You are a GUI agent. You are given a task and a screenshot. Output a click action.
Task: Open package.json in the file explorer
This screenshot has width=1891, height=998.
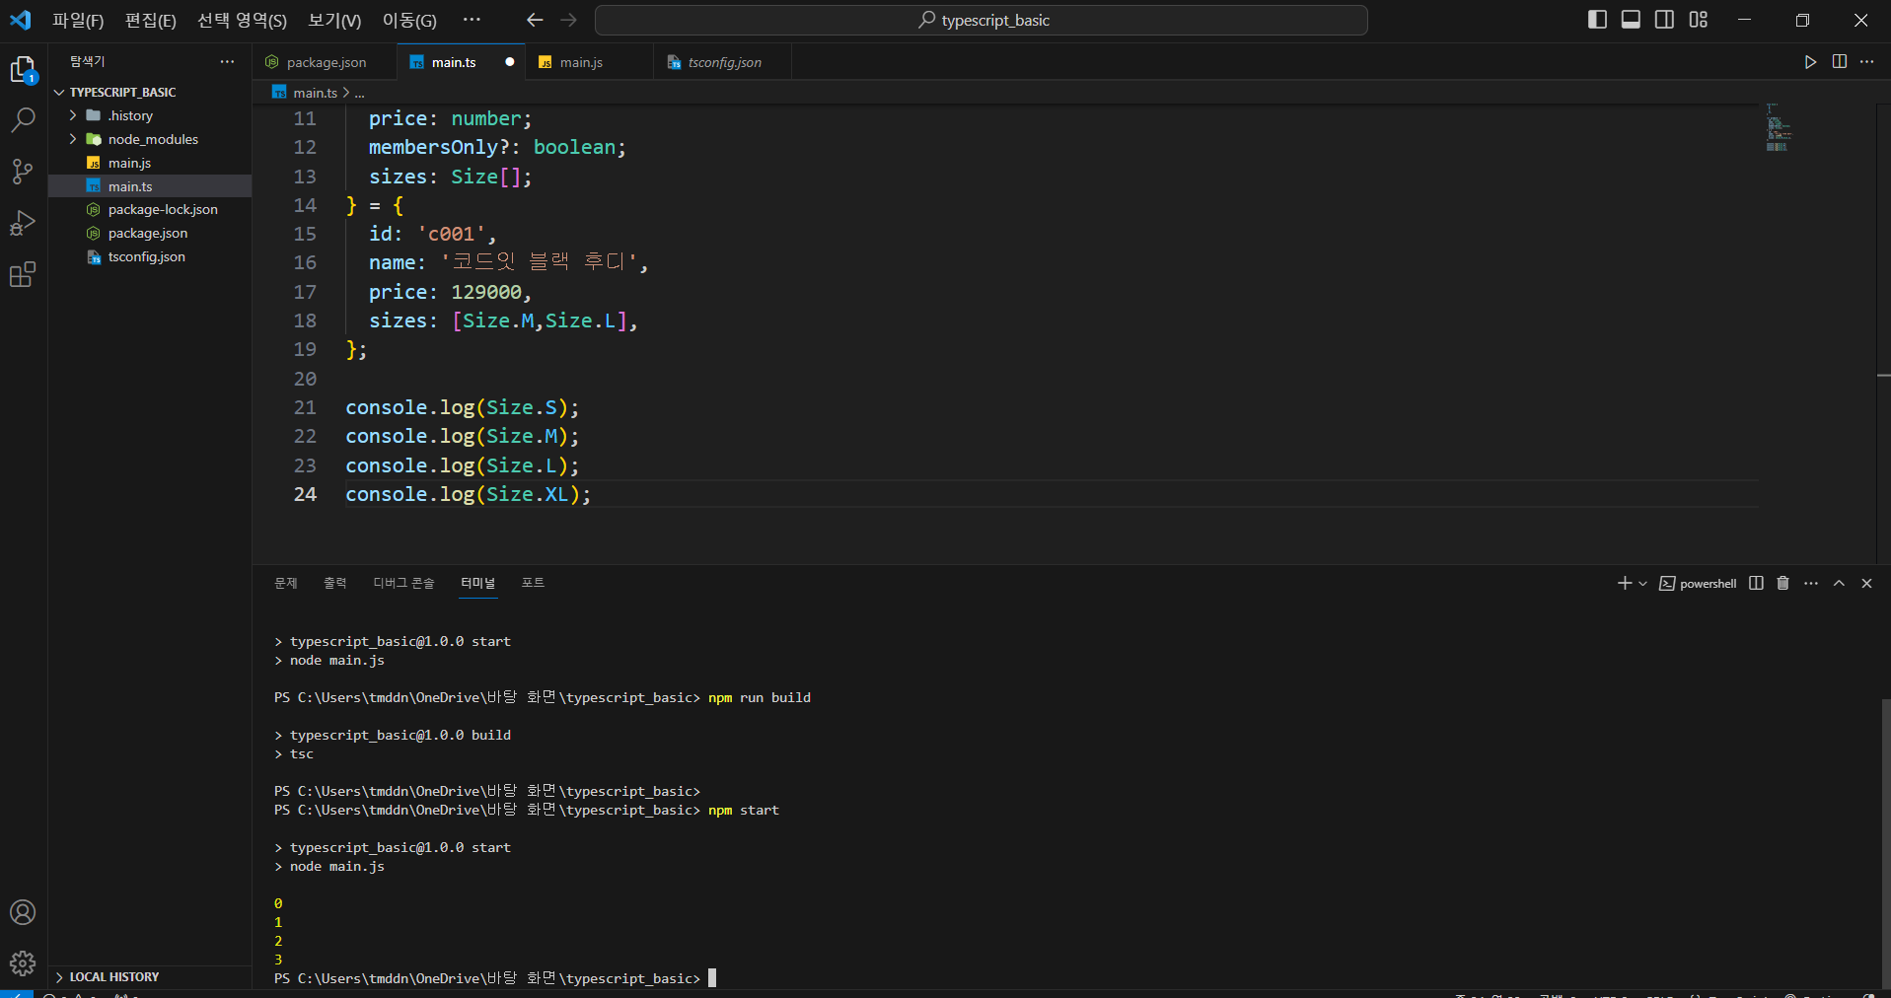[x=150, y=233]
